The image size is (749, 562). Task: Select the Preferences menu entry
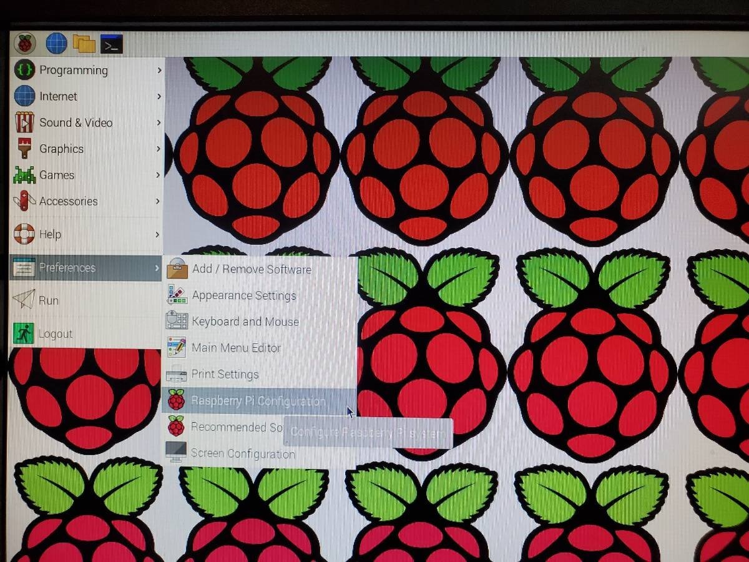click(86, 268)
